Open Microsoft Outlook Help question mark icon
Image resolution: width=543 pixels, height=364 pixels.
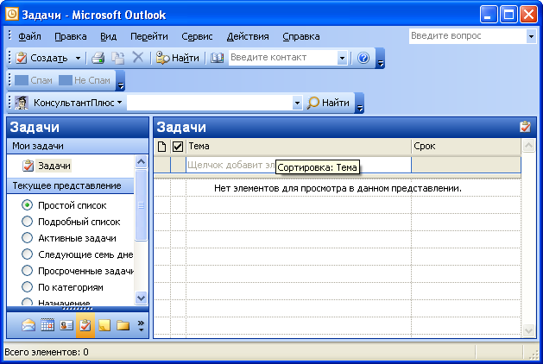pos(363,58)
